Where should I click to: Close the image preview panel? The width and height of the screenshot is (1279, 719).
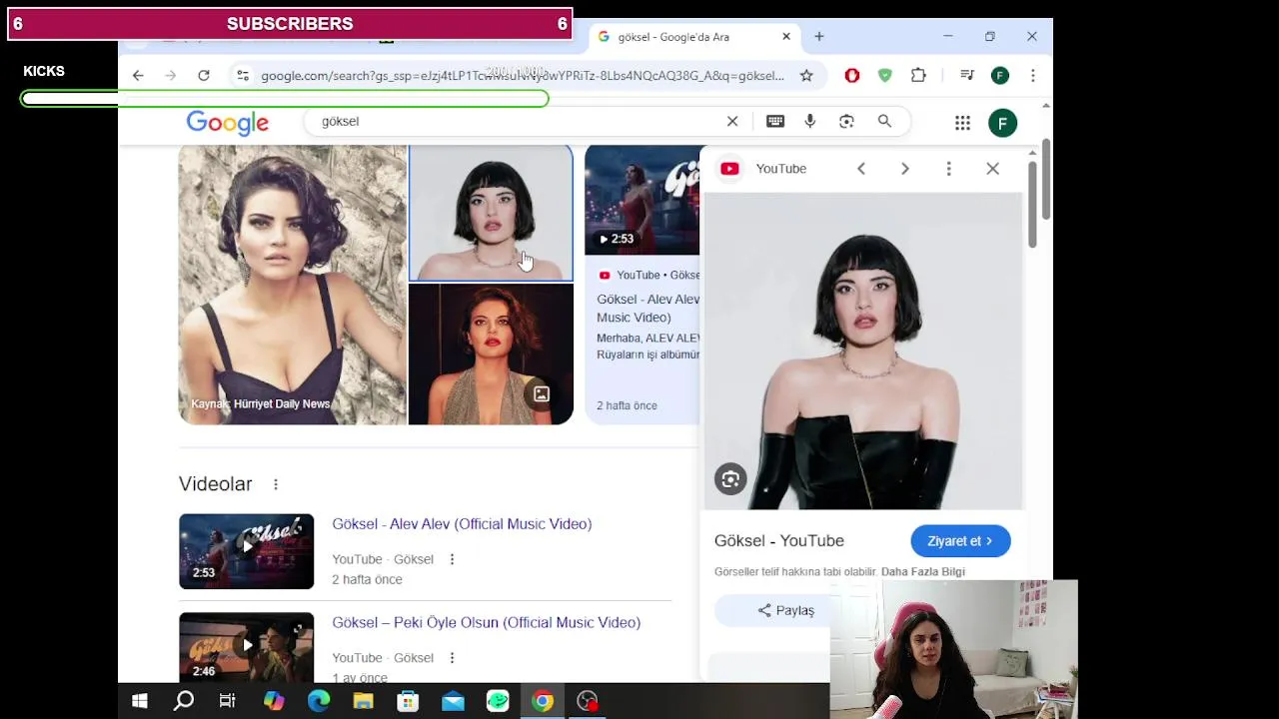[x=993, y=169]
